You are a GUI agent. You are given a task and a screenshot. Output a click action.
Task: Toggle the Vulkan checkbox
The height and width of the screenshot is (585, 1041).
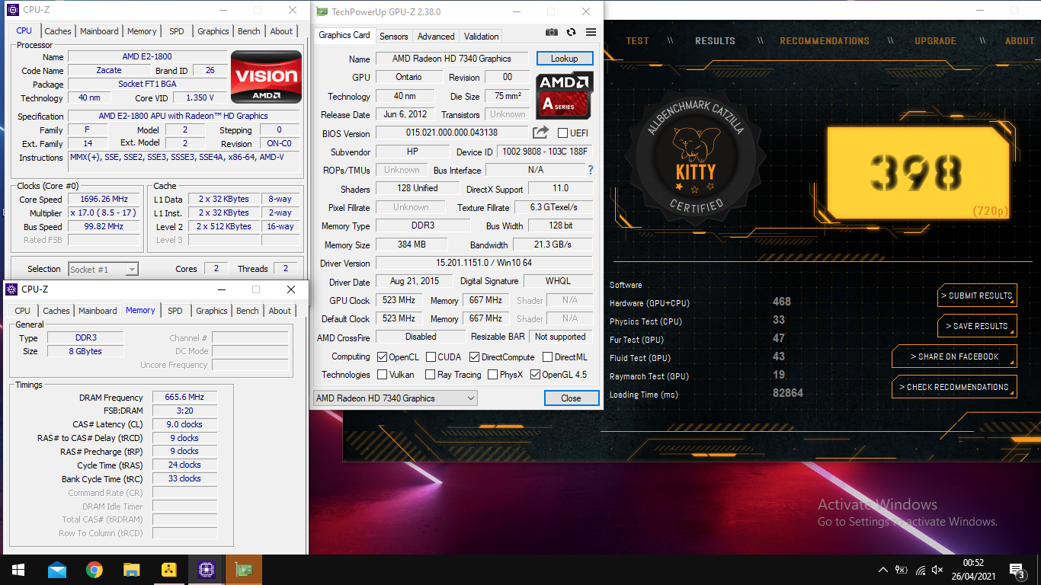[383, 375]
